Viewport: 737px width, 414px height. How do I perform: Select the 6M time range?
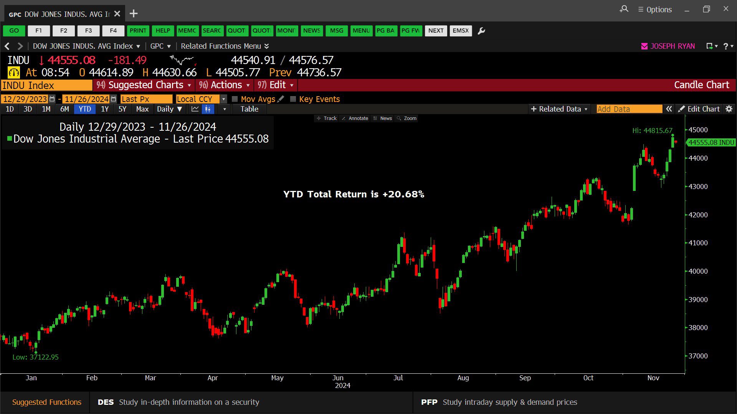click(64, 109)
